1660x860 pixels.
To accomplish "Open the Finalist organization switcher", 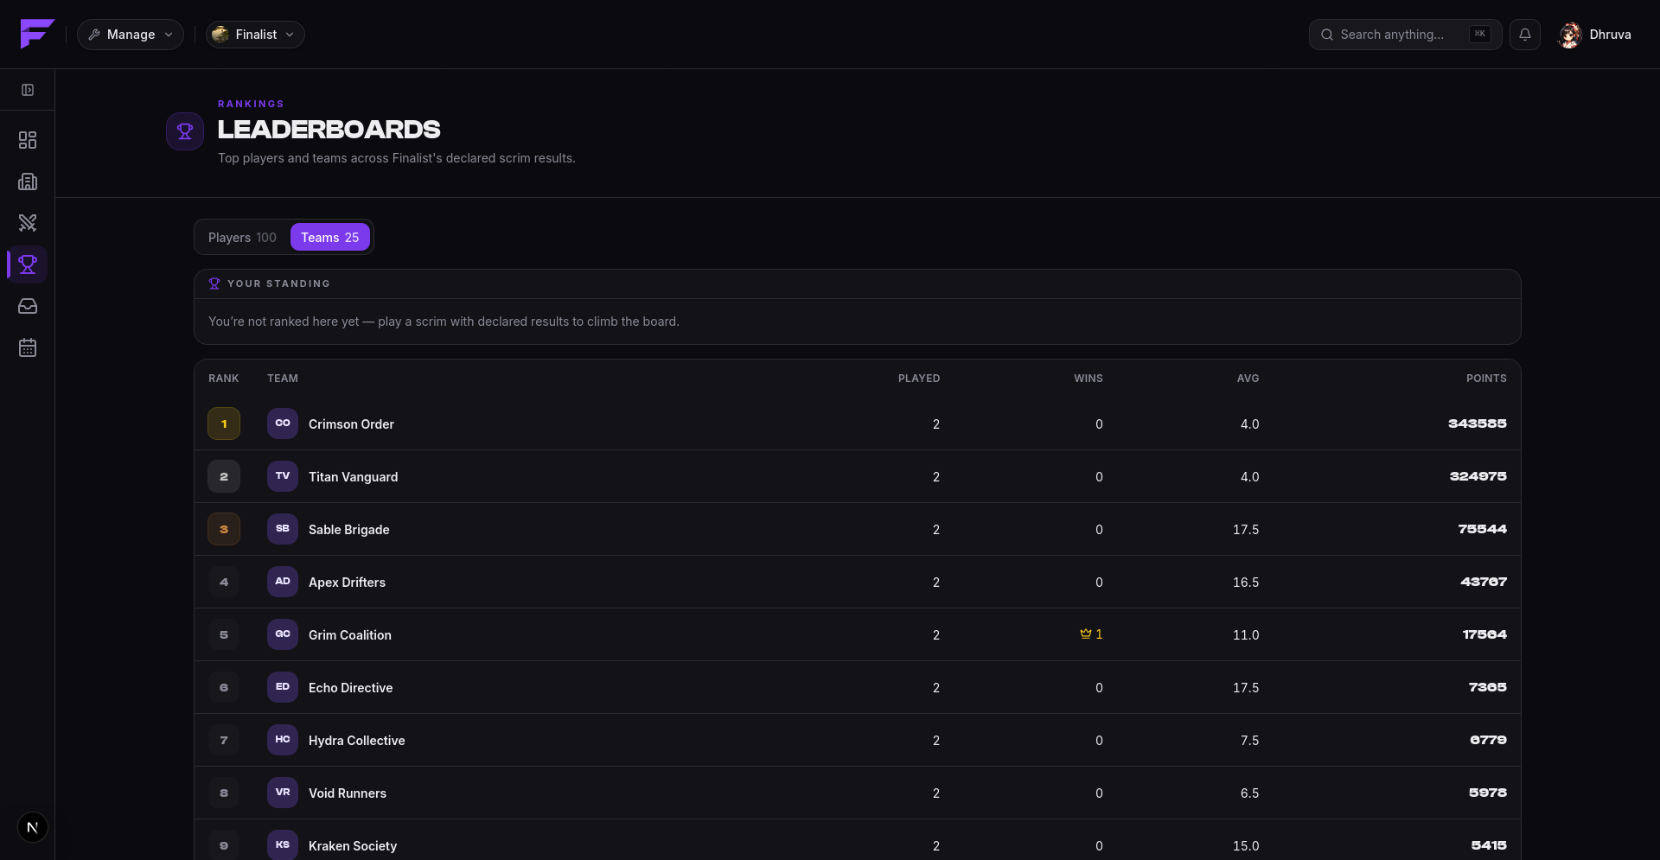I will [x=255, y=35].
